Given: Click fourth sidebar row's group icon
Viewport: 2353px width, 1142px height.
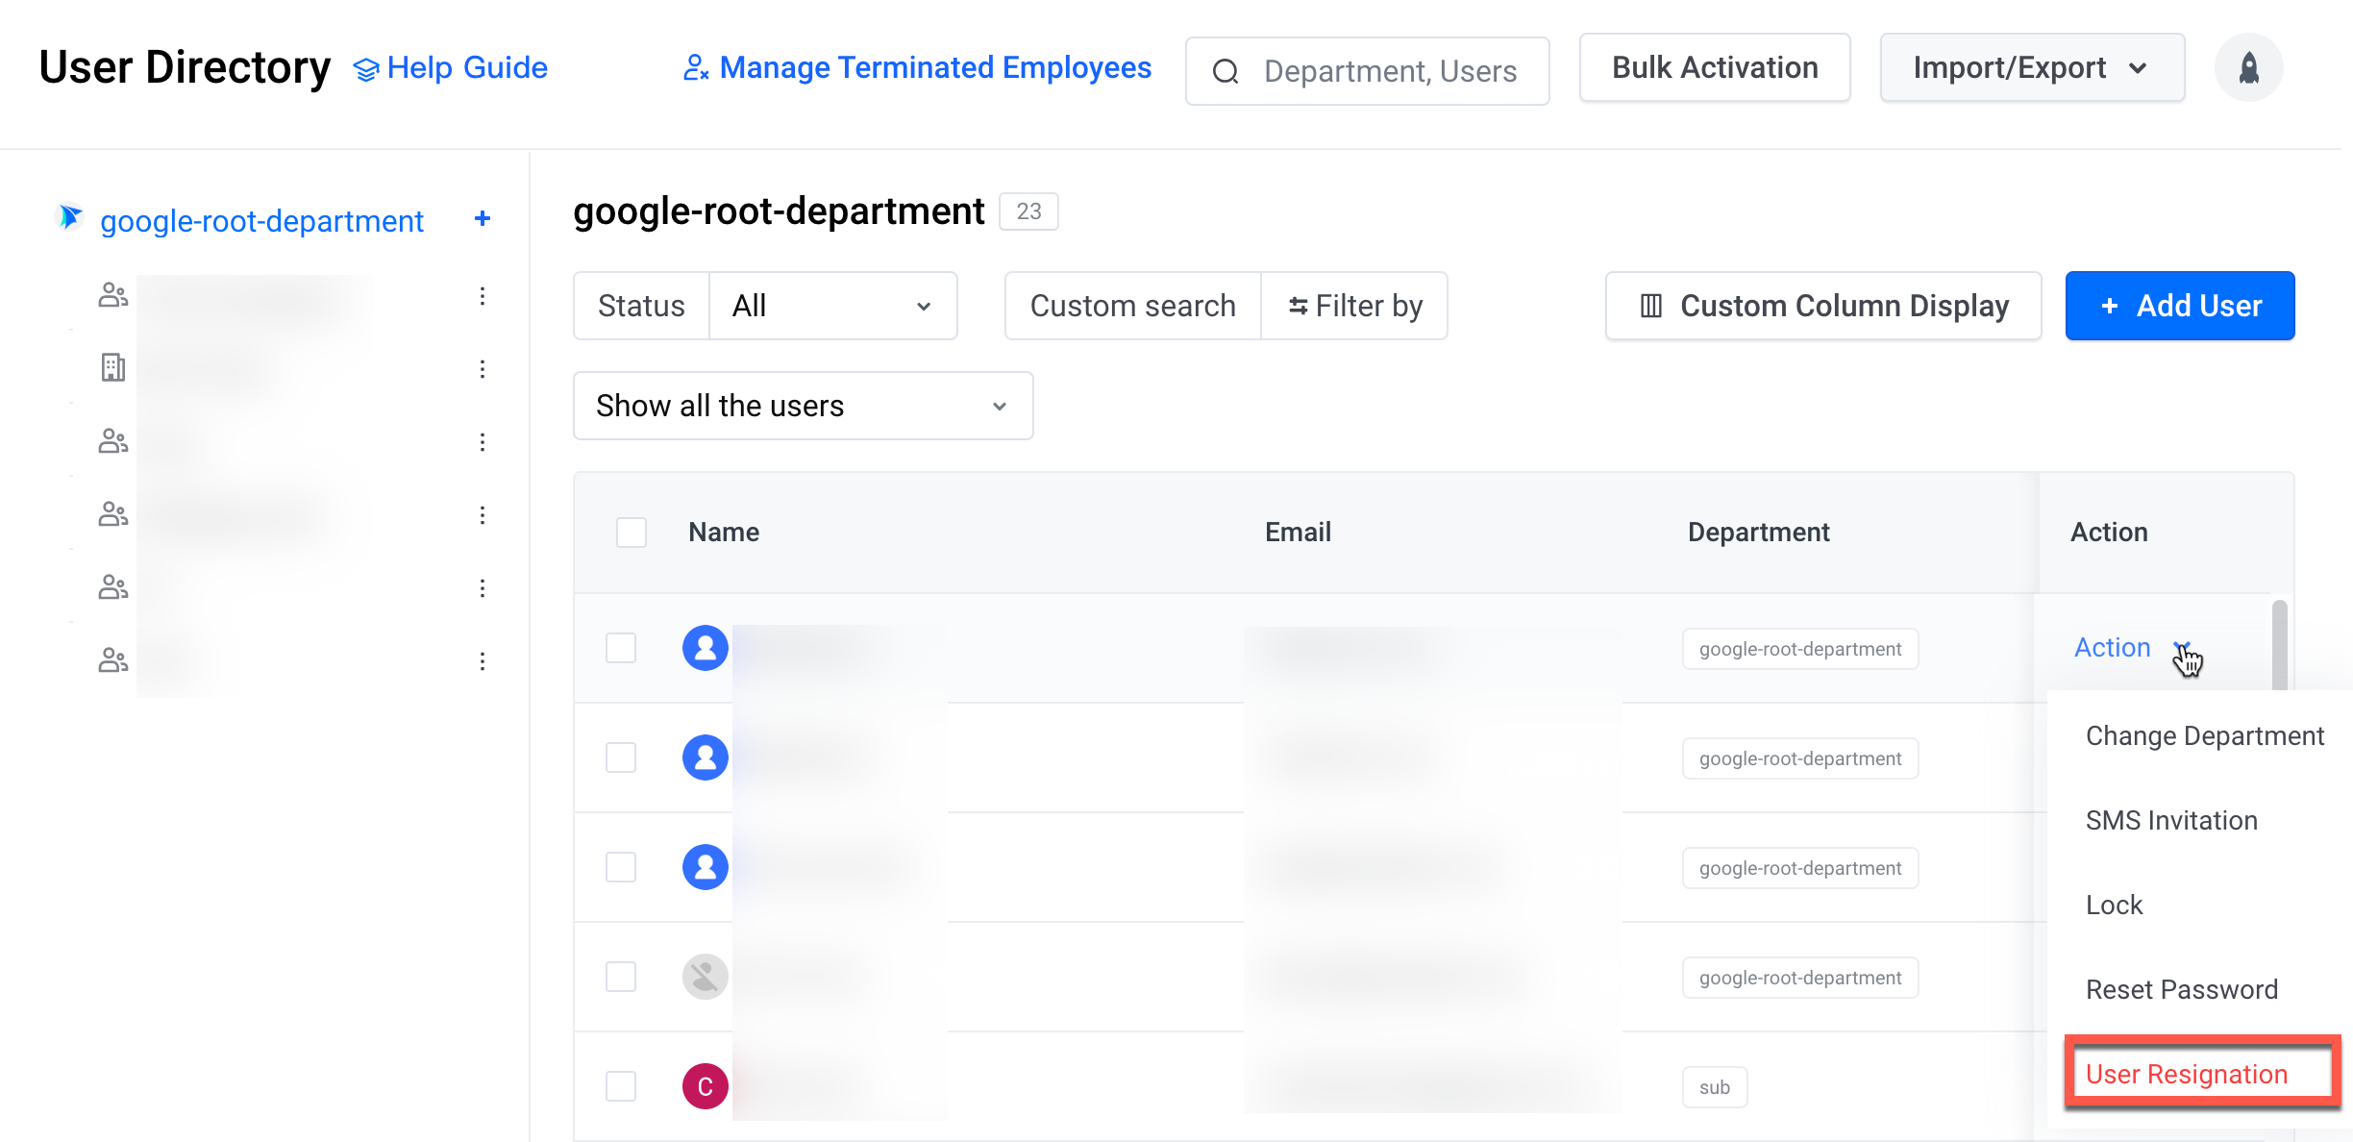Looking at the screenshot, I should 113,514.
